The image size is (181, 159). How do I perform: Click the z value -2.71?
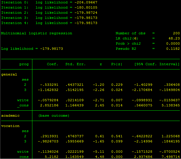click(x=99, y=100)
